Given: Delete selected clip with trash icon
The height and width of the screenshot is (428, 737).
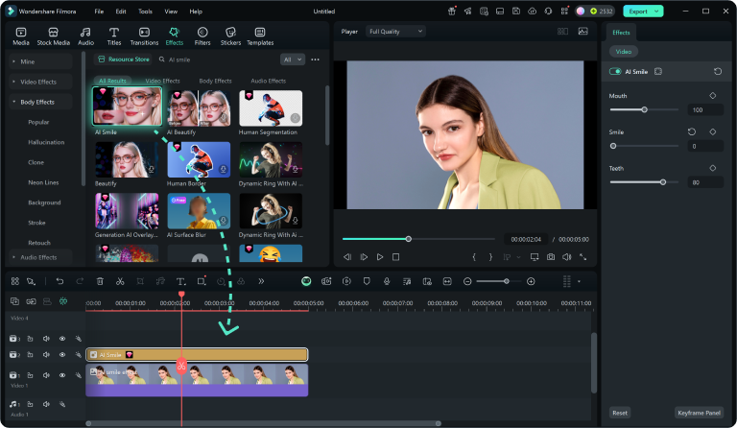Looking at the screenshot, I should 100,281.
